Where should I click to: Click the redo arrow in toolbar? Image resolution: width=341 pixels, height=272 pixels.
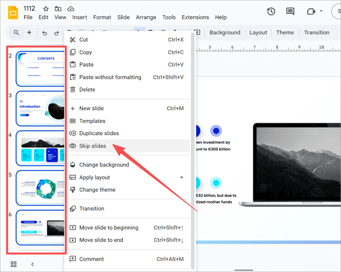tap(57, 33)
